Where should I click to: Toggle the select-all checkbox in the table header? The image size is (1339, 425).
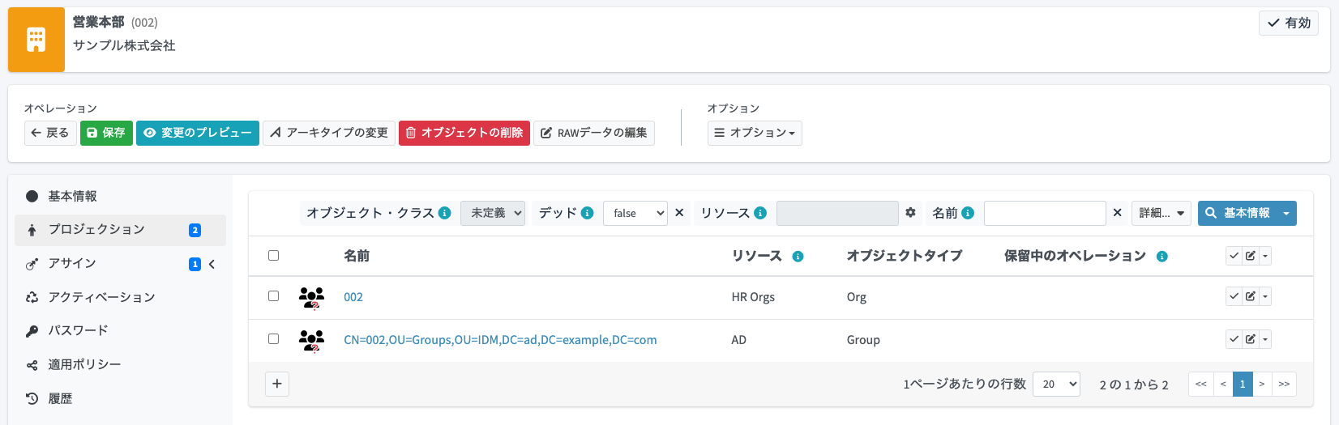(273, 256)
